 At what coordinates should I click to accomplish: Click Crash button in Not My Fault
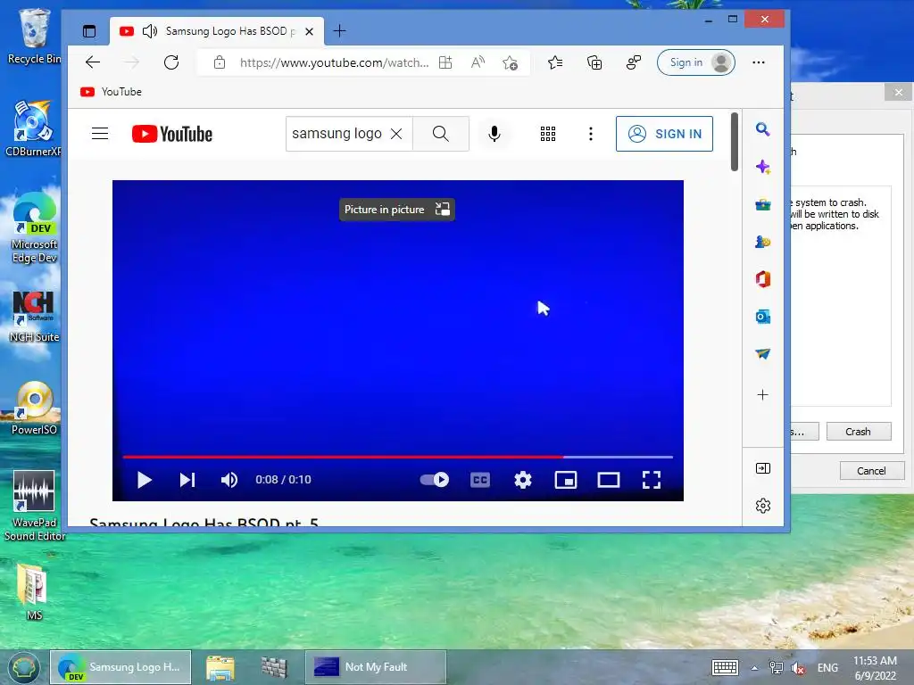[859, 432]
